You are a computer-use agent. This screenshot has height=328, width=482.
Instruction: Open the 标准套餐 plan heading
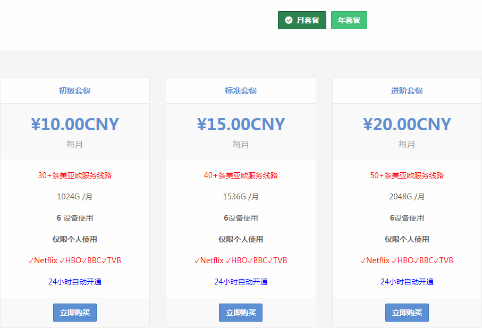(241, 91)
